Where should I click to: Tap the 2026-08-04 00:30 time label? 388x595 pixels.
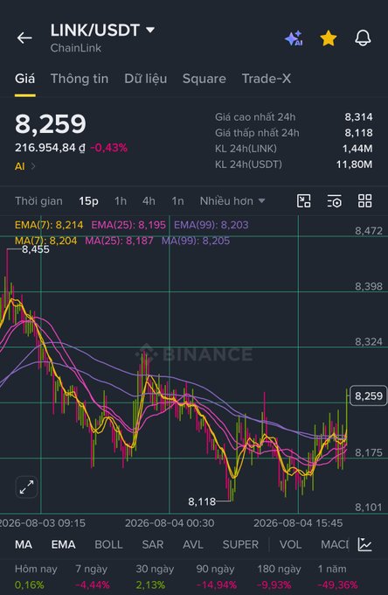[x=170, y=523]
